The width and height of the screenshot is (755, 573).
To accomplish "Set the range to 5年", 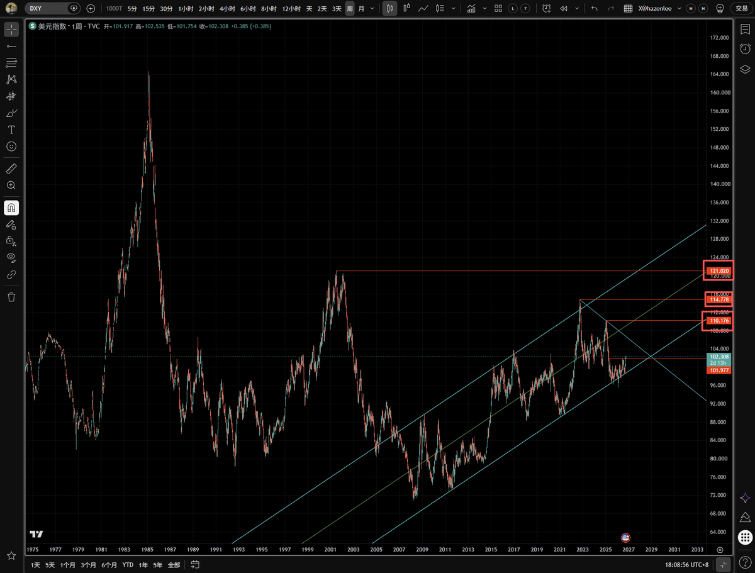I will (157, 564).
